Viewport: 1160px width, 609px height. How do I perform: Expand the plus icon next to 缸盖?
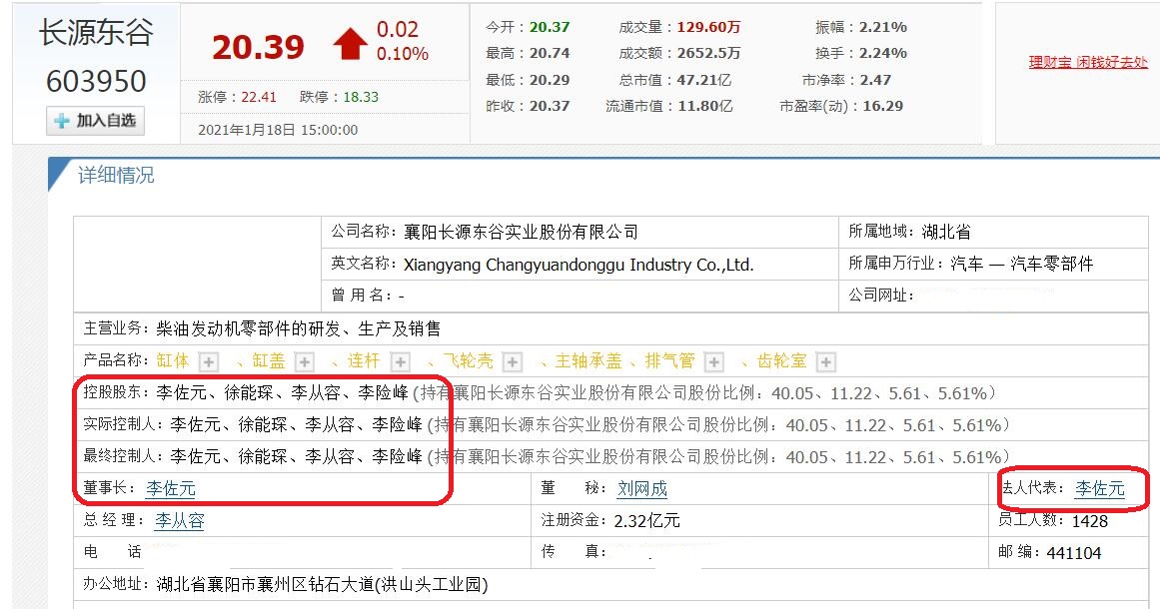tap(305, 362)
